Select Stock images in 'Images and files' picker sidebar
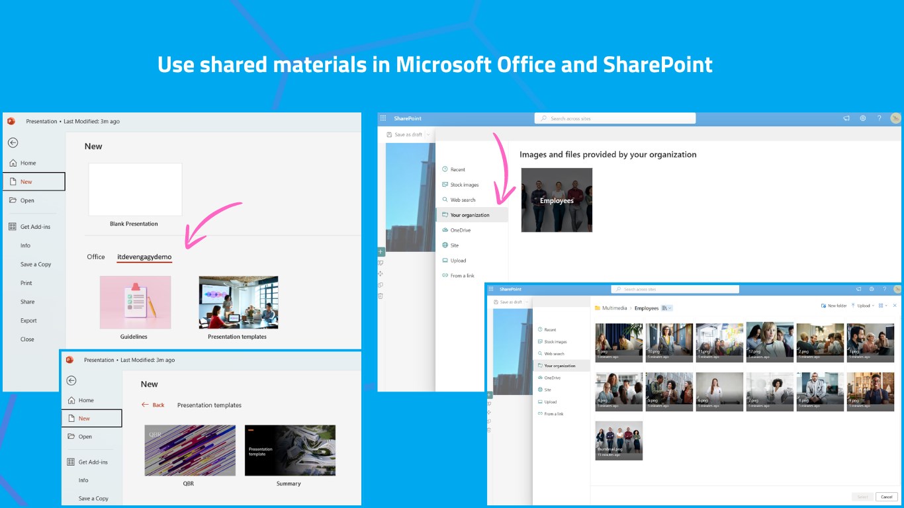The height and width of the screenshot is (508, 904). pyautogui.click(x=460, y=185)
